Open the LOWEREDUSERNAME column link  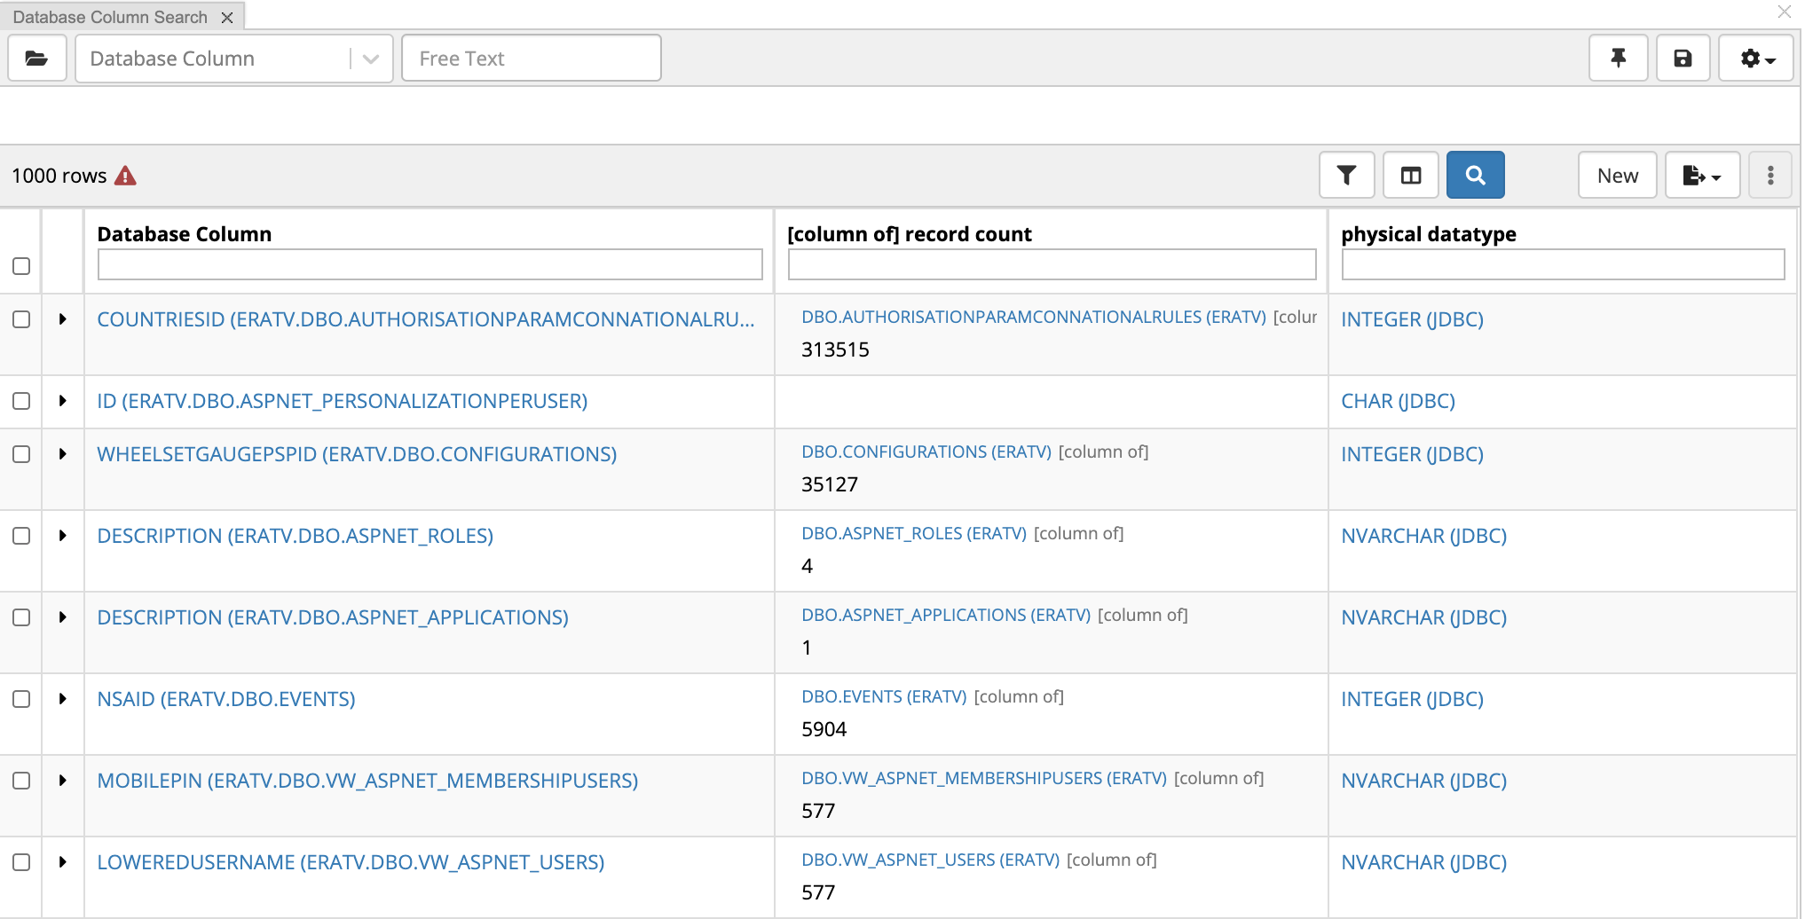click(x=351, y=862)
